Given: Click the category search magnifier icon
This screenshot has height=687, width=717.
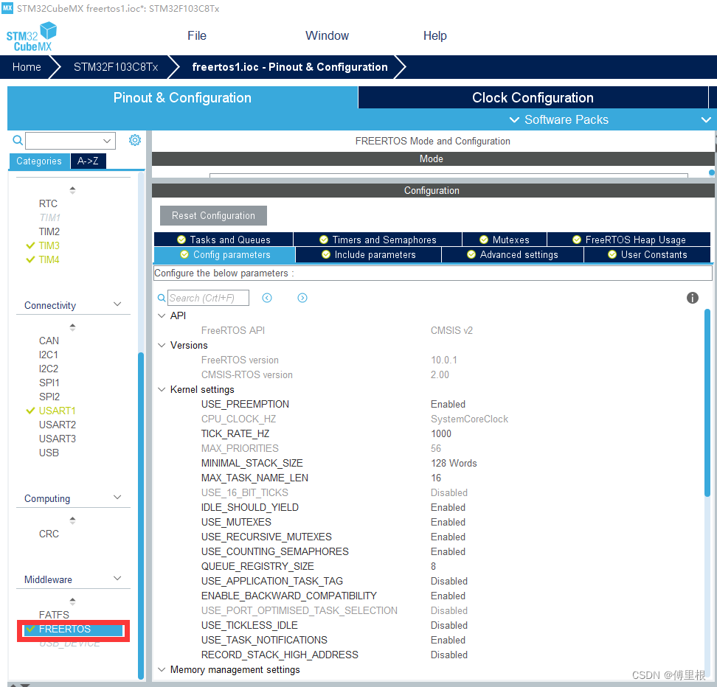Looking at the screenshot, I should click(x=18, y=140).
